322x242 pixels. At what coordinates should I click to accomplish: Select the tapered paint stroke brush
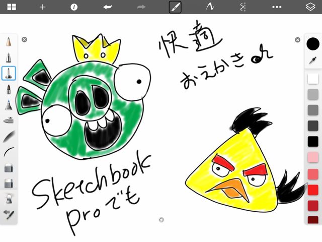tap(9, 137)
